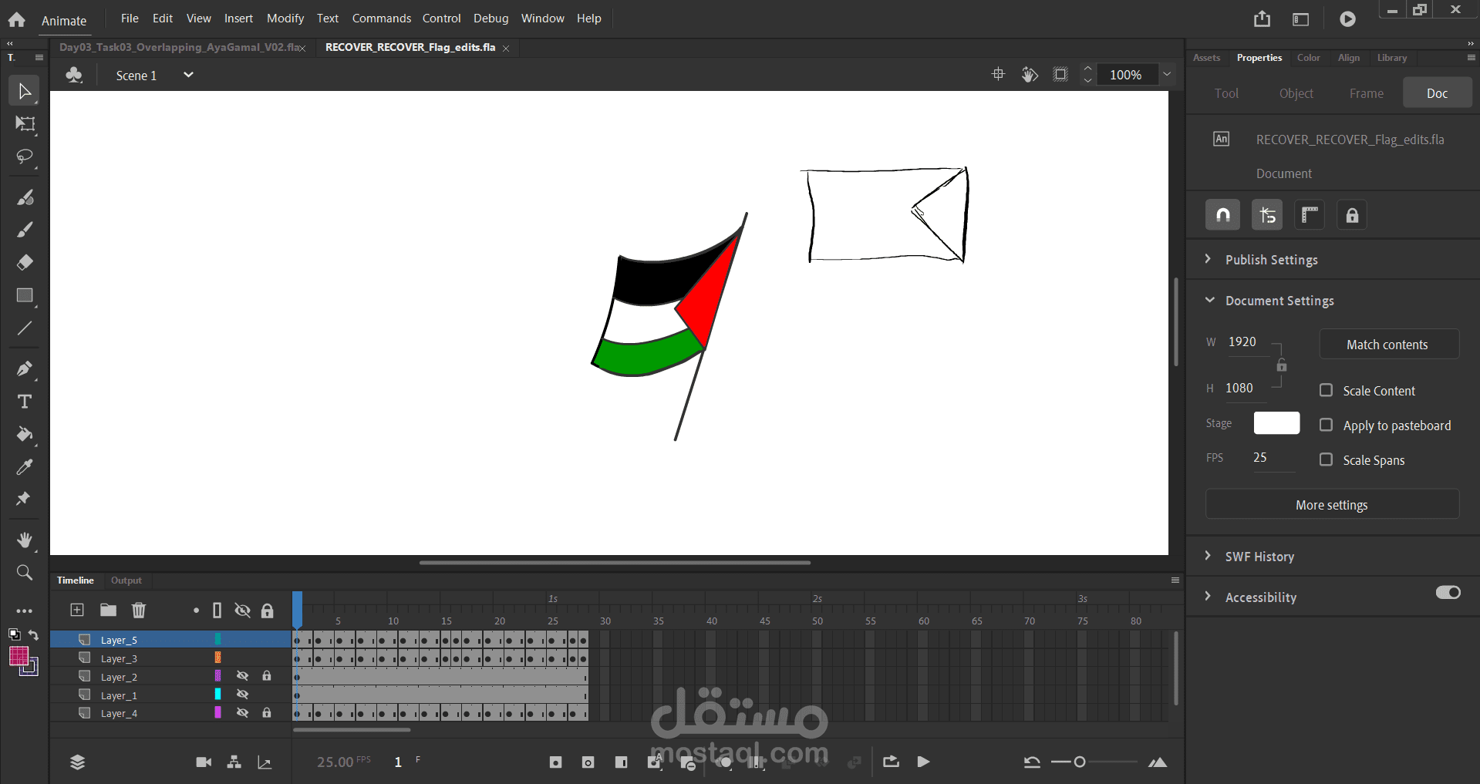Collapse the Document Settings section
Image resolution: width=1480 pixels, height=784 pixels.
[1209, 300]
